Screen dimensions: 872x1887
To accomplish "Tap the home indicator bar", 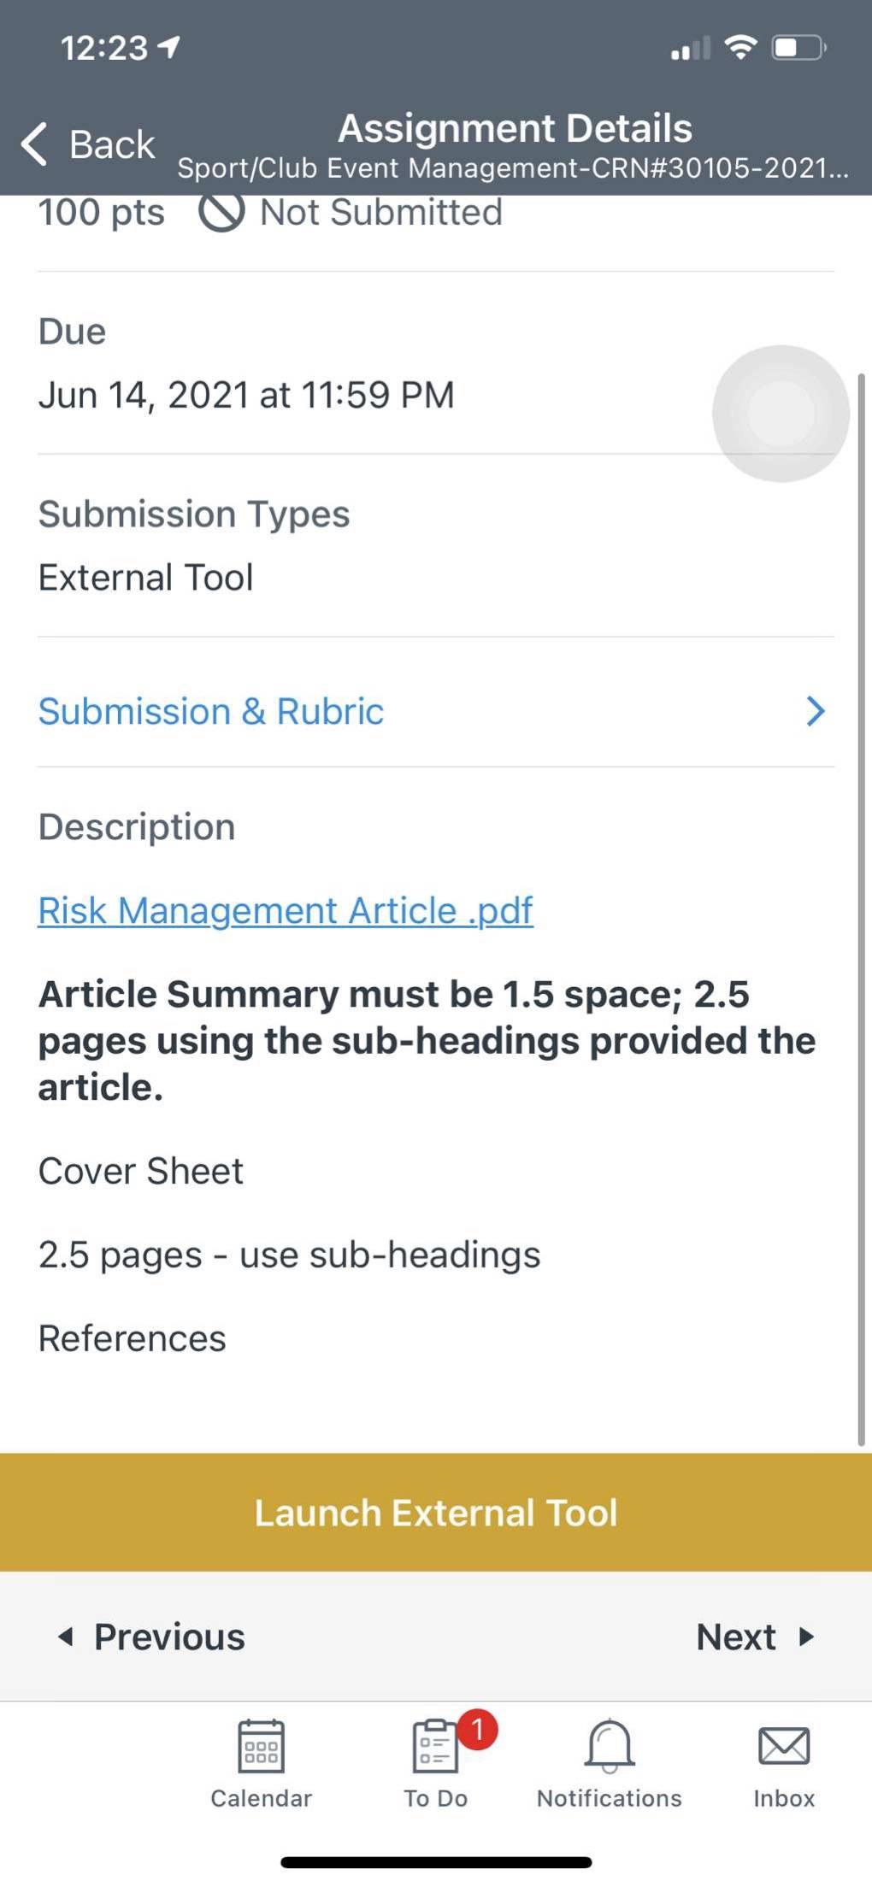I will pos(436,1862).
